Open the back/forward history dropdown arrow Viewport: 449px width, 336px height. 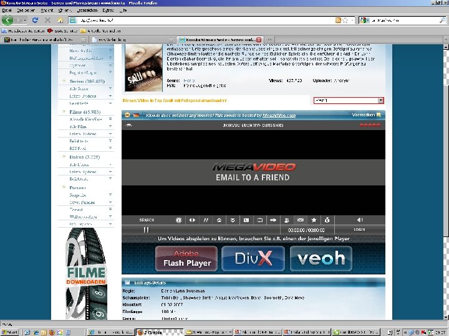(25, 21)
